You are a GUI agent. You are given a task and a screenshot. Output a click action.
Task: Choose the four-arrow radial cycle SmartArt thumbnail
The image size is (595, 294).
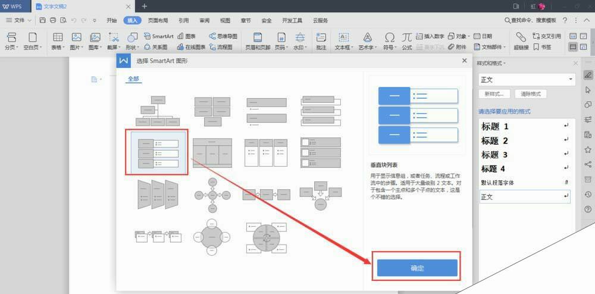click(x=212, y=195)
